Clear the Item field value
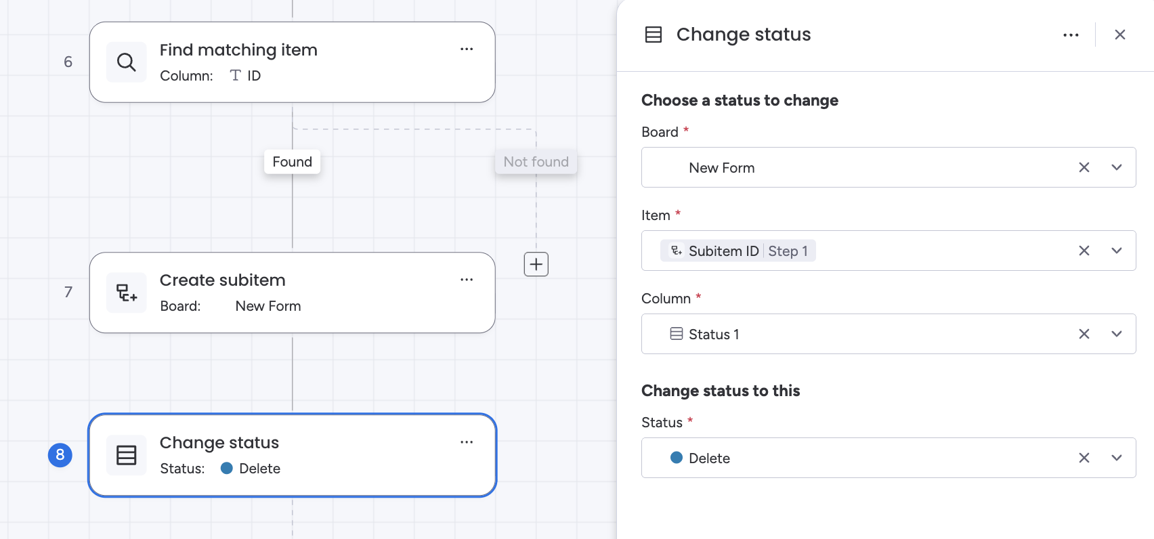 click(1084, 251)
